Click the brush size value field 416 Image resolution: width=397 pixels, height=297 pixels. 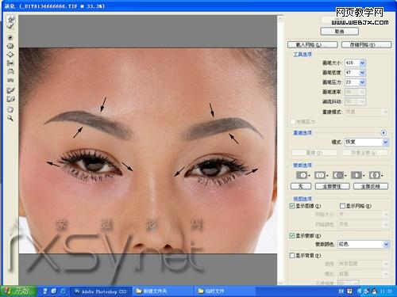point(352,63)
